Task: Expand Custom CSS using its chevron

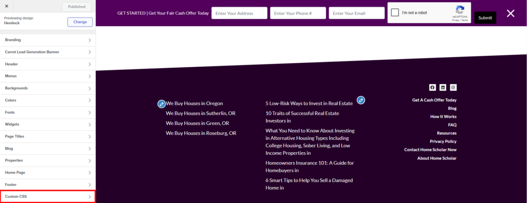Action: (x=90, y=197)
